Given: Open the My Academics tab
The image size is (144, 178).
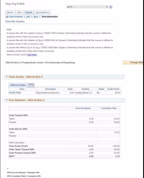Looking at the screenshot, I should coord(42,12).
